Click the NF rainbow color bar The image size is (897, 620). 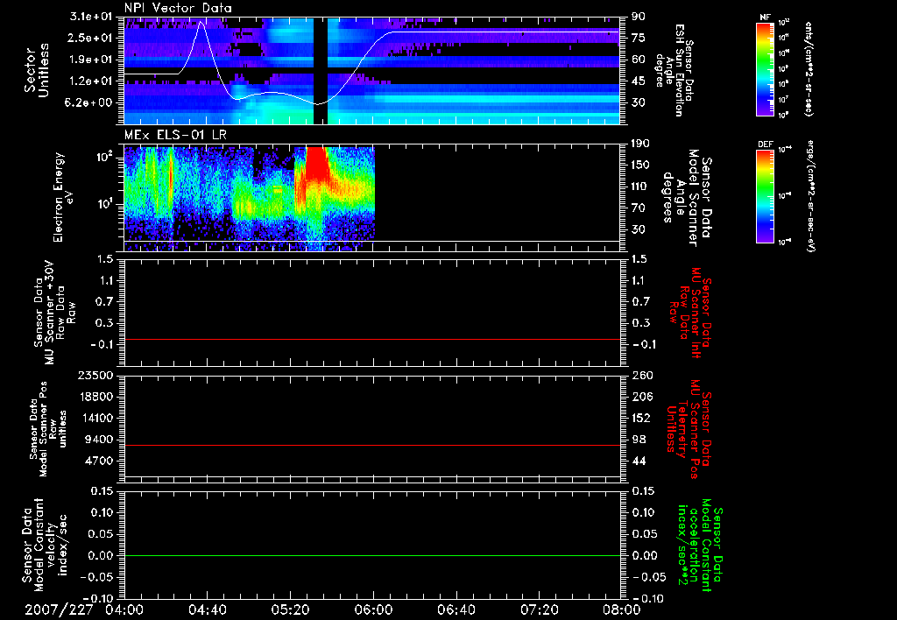pyautogui.click(x=765, y=69)
